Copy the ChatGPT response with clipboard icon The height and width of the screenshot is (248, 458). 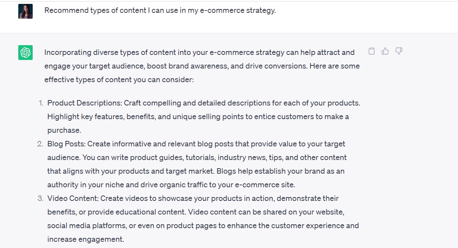[372, 51]
